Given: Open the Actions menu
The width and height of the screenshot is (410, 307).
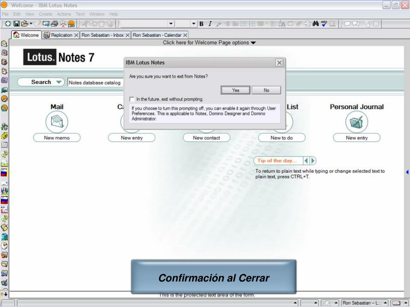Looking at the screenshot, I should pos(64,14).
